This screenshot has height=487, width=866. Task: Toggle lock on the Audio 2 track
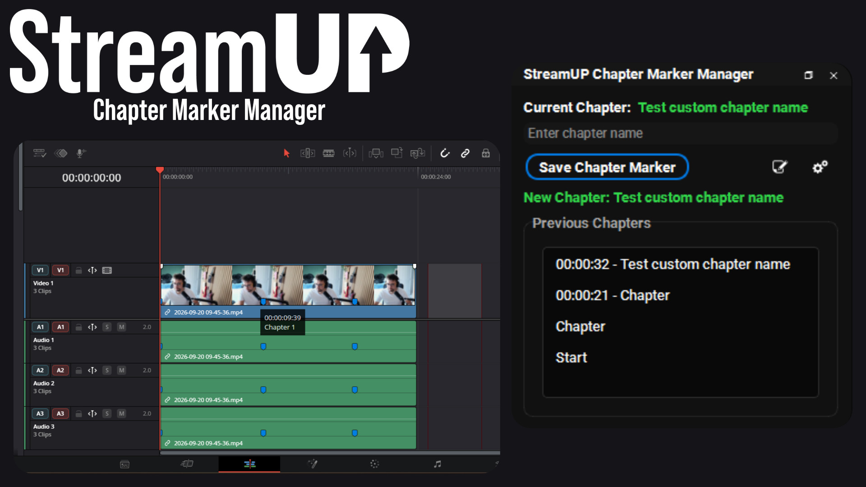pos(78,371)
